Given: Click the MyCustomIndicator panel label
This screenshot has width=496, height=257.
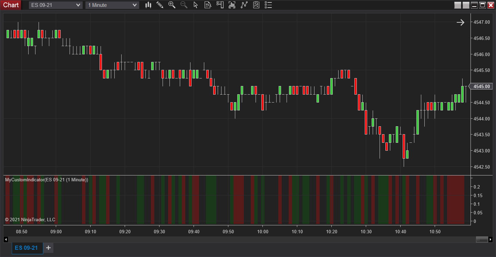Looking at the screenshot, I should [x=46, y=180].
